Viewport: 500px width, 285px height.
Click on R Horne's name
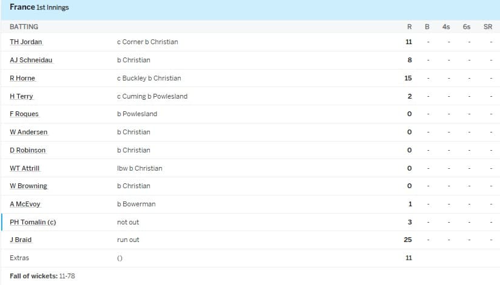tap(22, 78)
